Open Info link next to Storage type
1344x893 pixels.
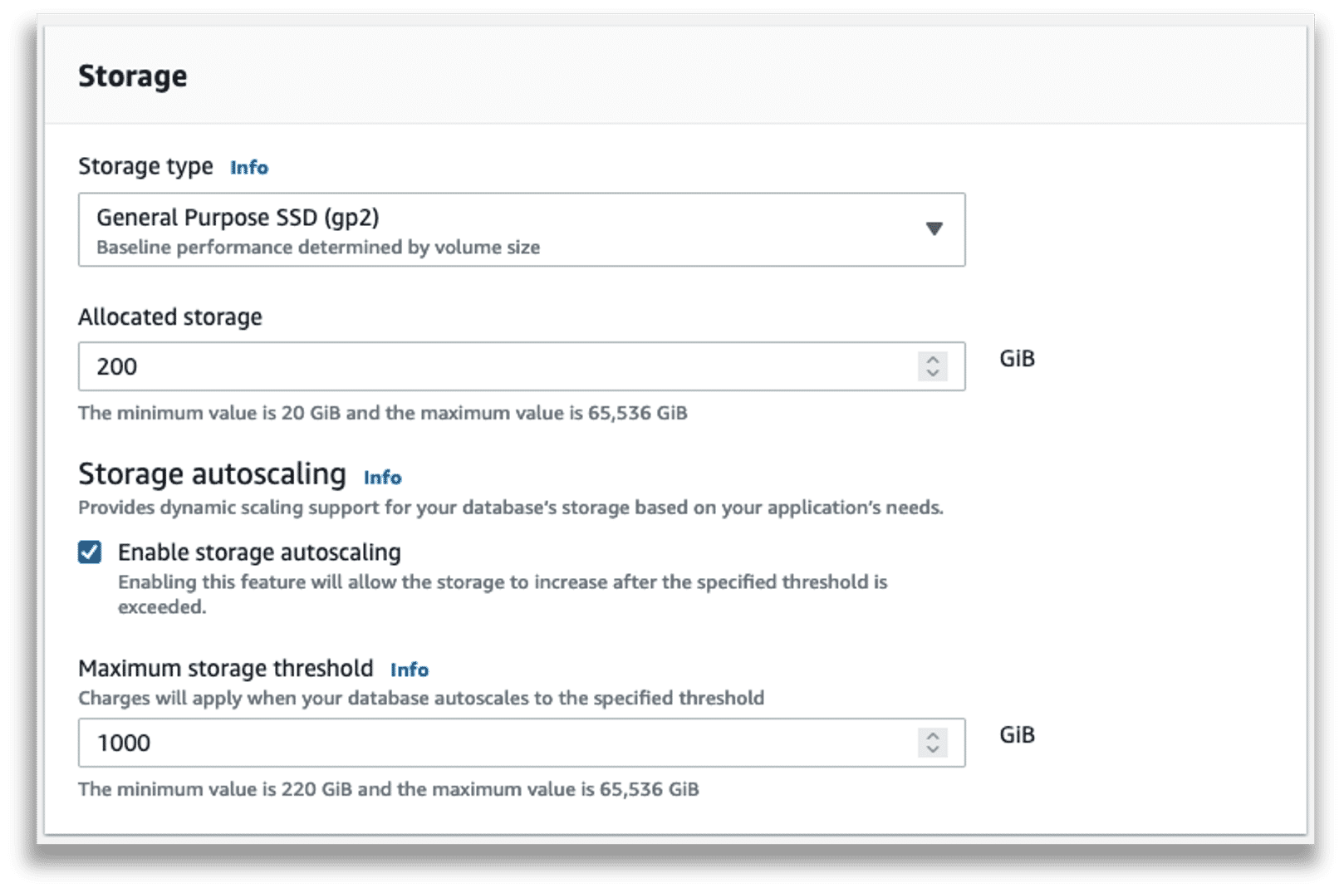[249, 168]
